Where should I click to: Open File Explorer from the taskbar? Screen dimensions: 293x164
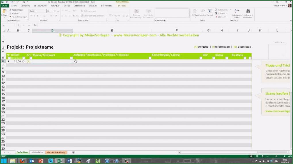point(13,161)
